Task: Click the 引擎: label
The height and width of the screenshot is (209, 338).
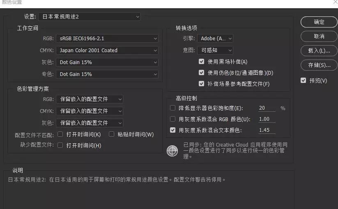Action: [x=189, y=38]
